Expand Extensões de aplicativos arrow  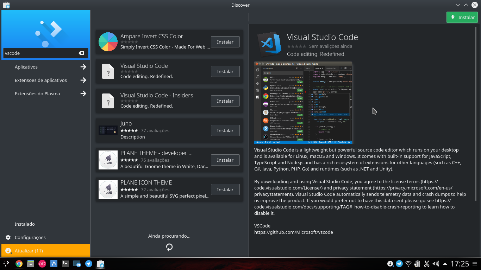point(83,80)
